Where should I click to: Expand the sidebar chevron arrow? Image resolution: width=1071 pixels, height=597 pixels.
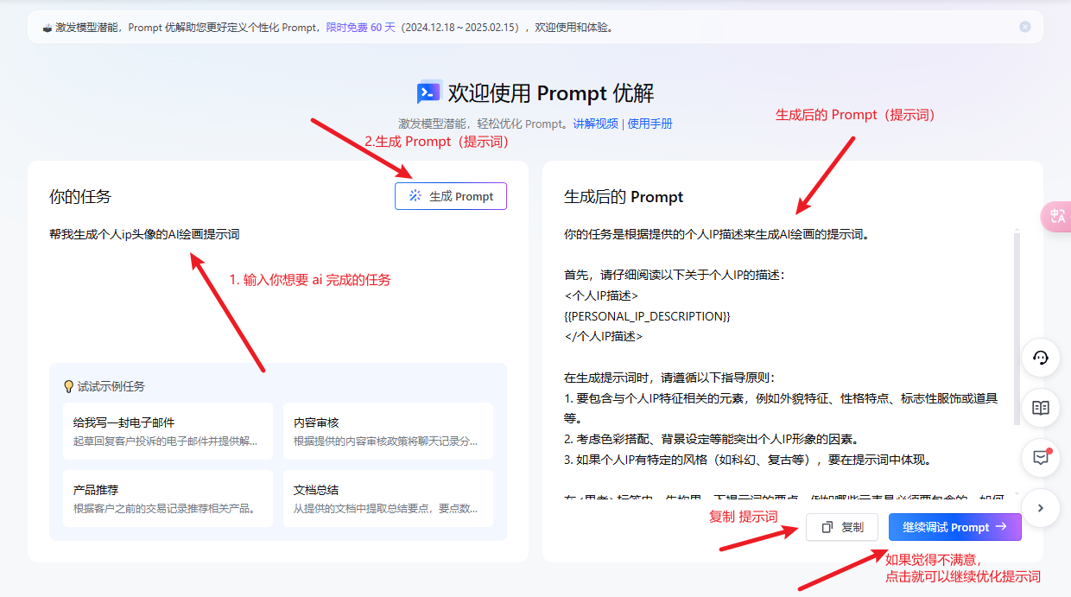point(1041,508)
